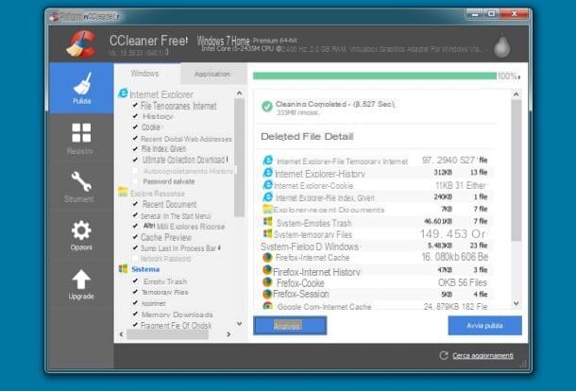This screenshot has height=391, width=576.
Task: Switch to the Windows tab
Action: click(x=146, y=74)
